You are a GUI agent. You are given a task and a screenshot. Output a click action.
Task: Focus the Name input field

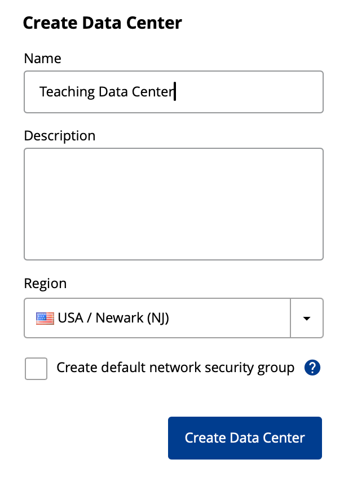click(x=173, y=92)
